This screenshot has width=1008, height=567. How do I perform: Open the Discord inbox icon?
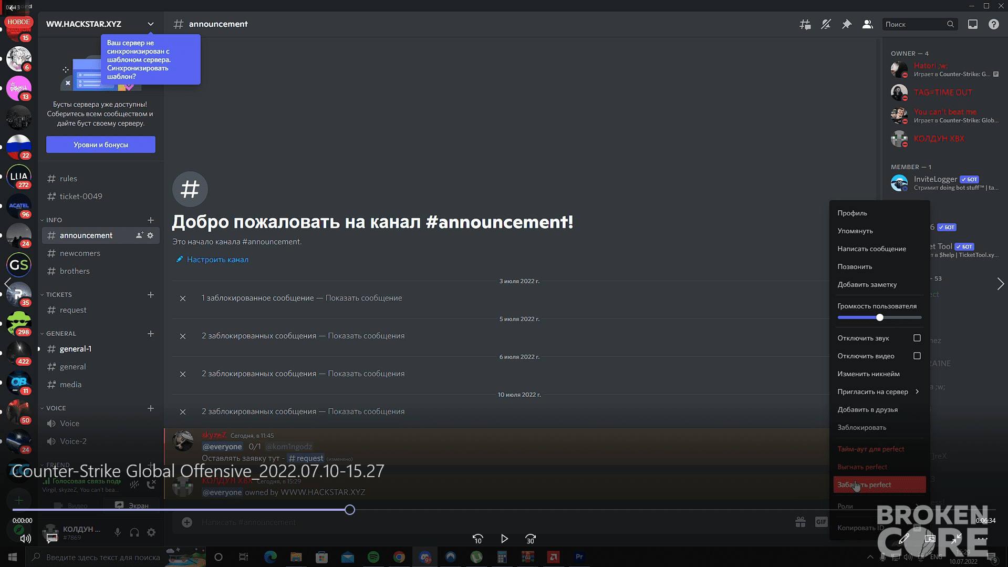tap(973, 24)
